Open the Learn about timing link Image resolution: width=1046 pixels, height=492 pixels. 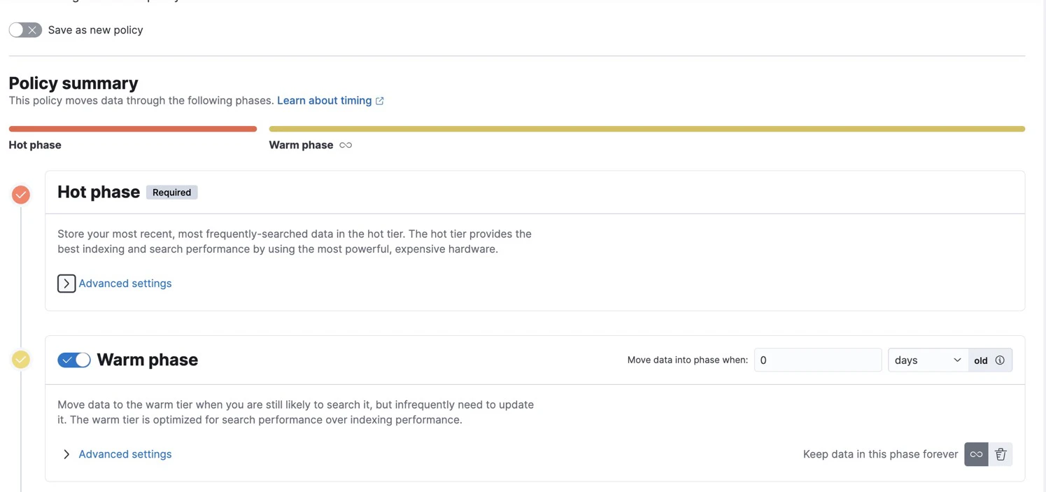tap(324, 101)
